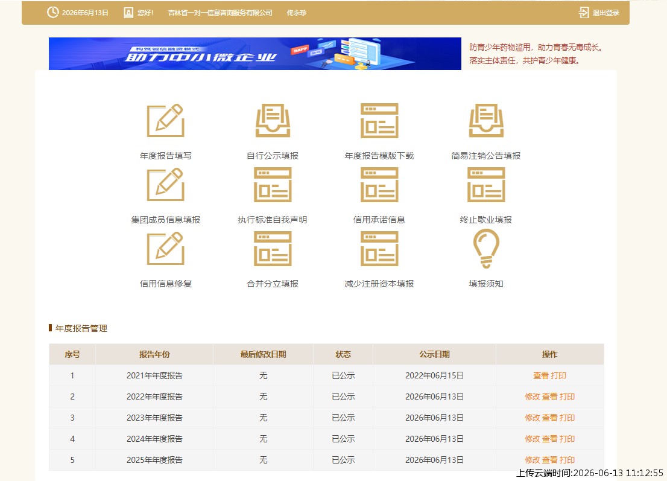Click 查看 for the 2024年年度报告
This screenshot has width=667, height=481.
click(x=549, y=439)
